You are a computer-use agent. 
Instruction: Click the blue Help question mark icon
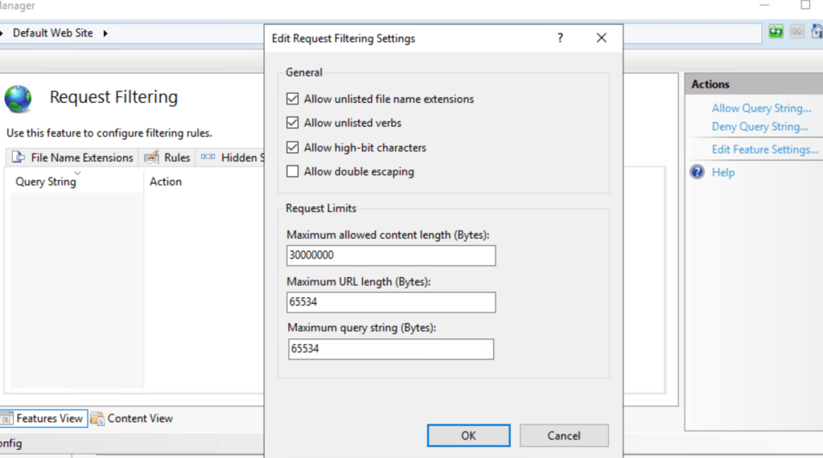[x=697, y=172]
